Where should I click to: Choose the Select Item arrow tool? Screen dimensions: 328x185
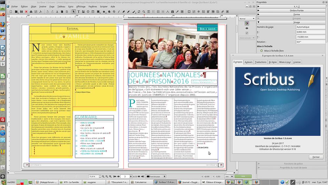73,12
